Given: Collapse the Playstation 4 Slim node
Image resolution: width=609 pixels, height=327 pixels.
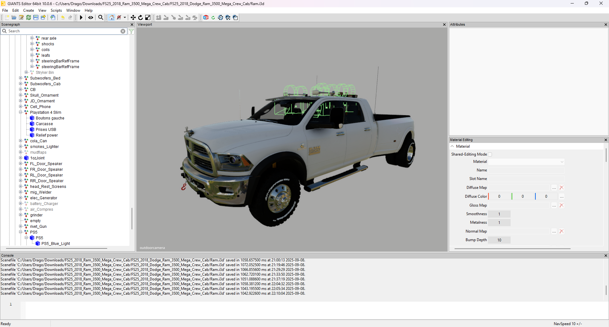Looking at the screenshot, I should point(21,112).
